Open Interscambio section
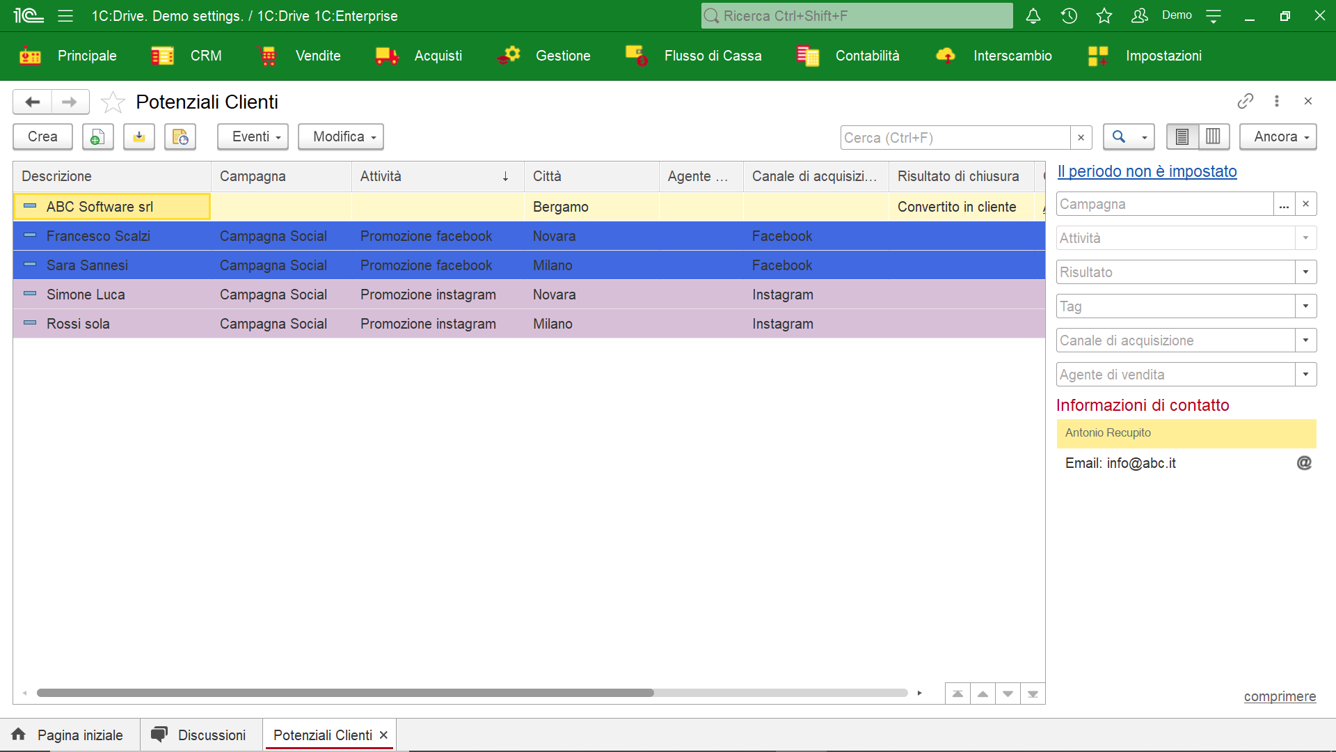This screenshot has height=752, width=1336. [994, 56]
